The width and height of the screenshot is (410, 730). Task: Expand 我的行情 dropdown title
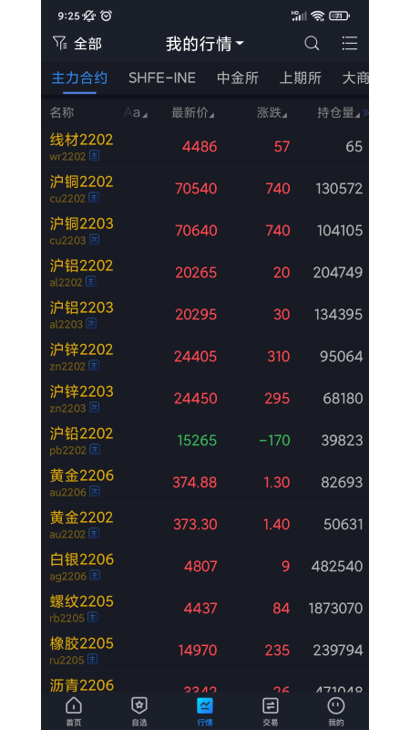[204, 44]
